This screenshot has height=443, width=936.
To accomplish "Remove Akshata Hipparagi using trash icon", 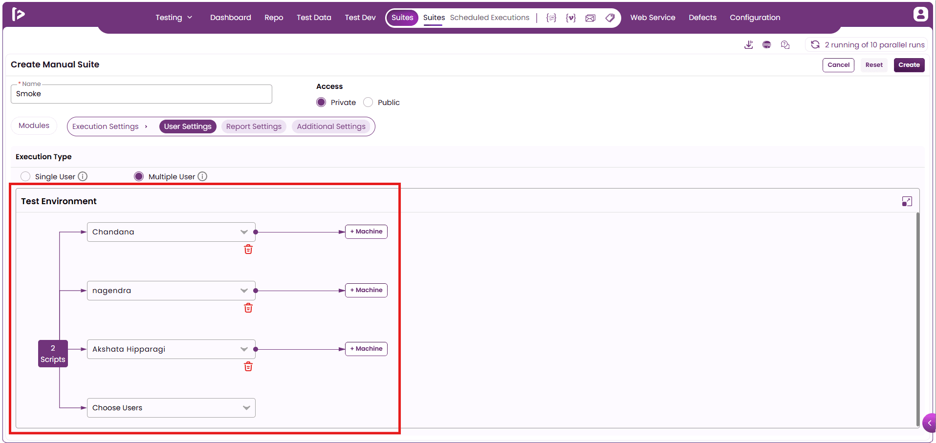I will click(248, 367).
